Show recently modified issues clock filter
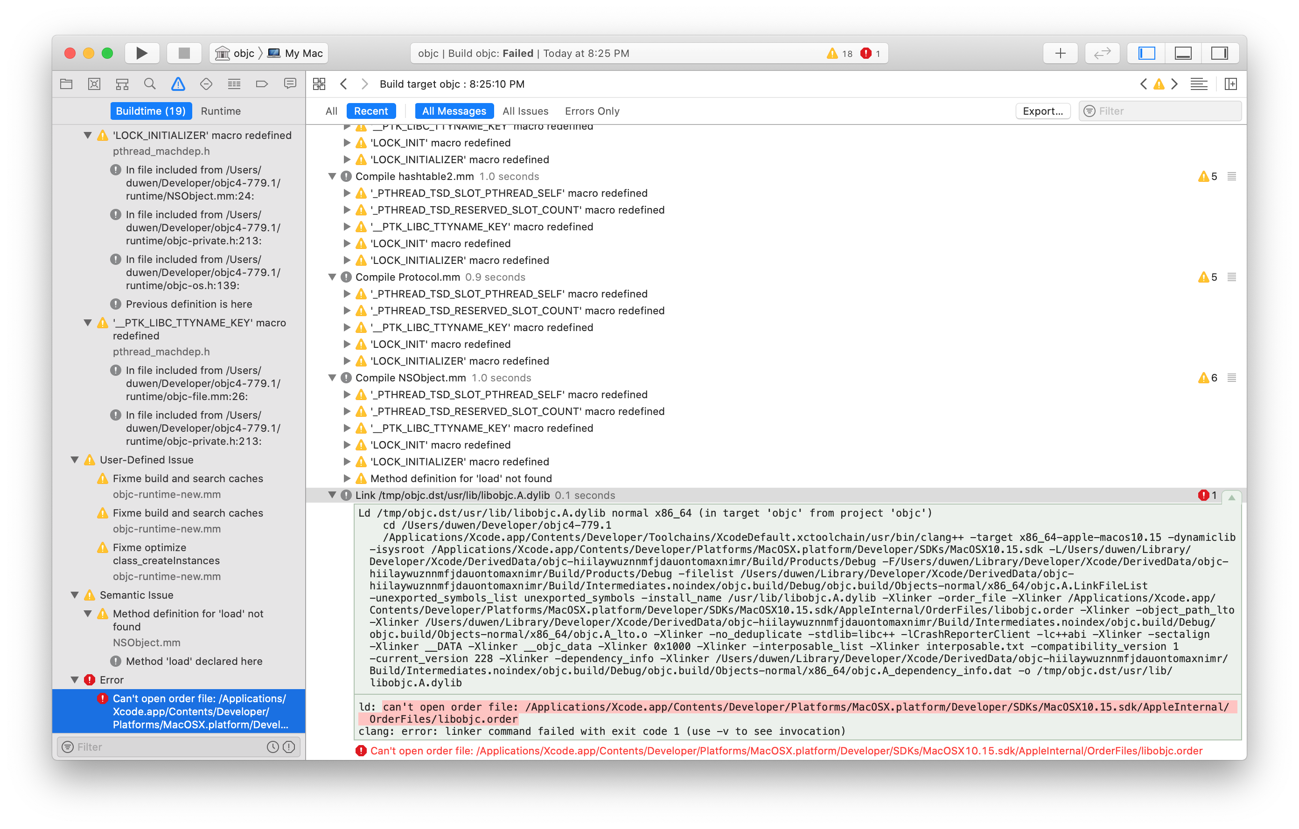Image resolution: width=1299 pixels, height=829 pixels. coord(273,746)
